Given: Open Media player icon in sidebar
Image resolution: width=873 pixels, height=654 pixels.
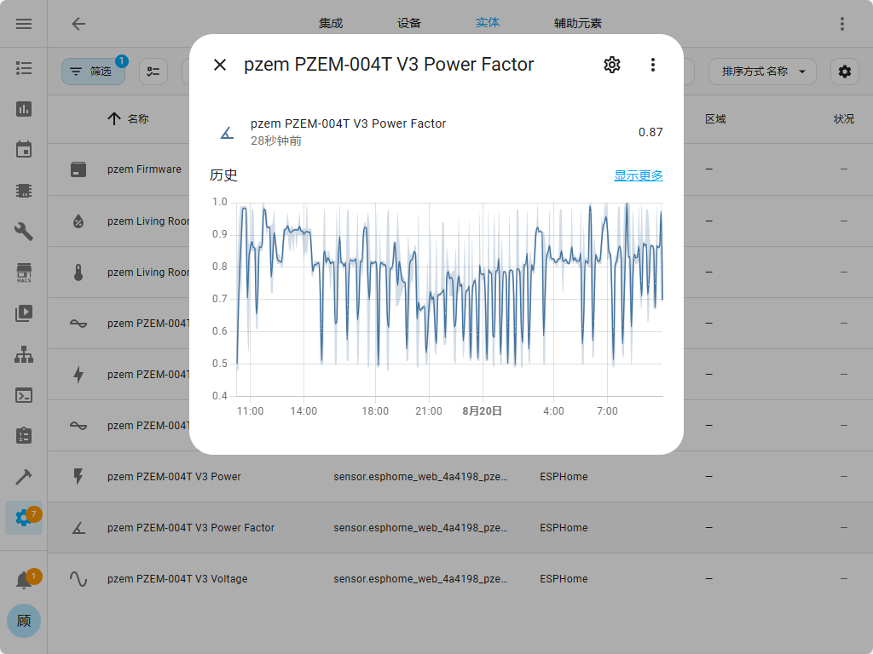Looking at the screenshot, I should 24,313.
